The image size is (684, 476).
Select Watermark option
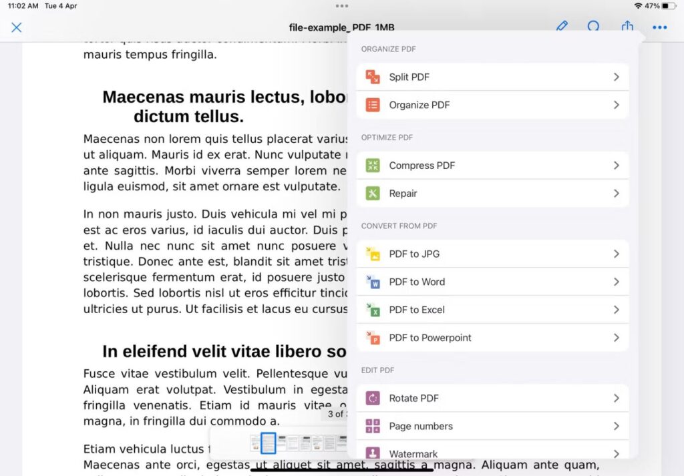click(492, 450)
